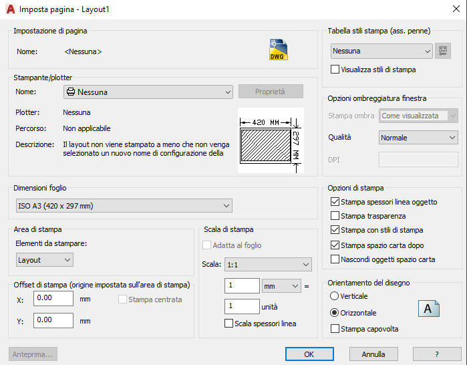467x365 pixels.
Task: Toggle Stampa trasparenza option
Action: 335,216
